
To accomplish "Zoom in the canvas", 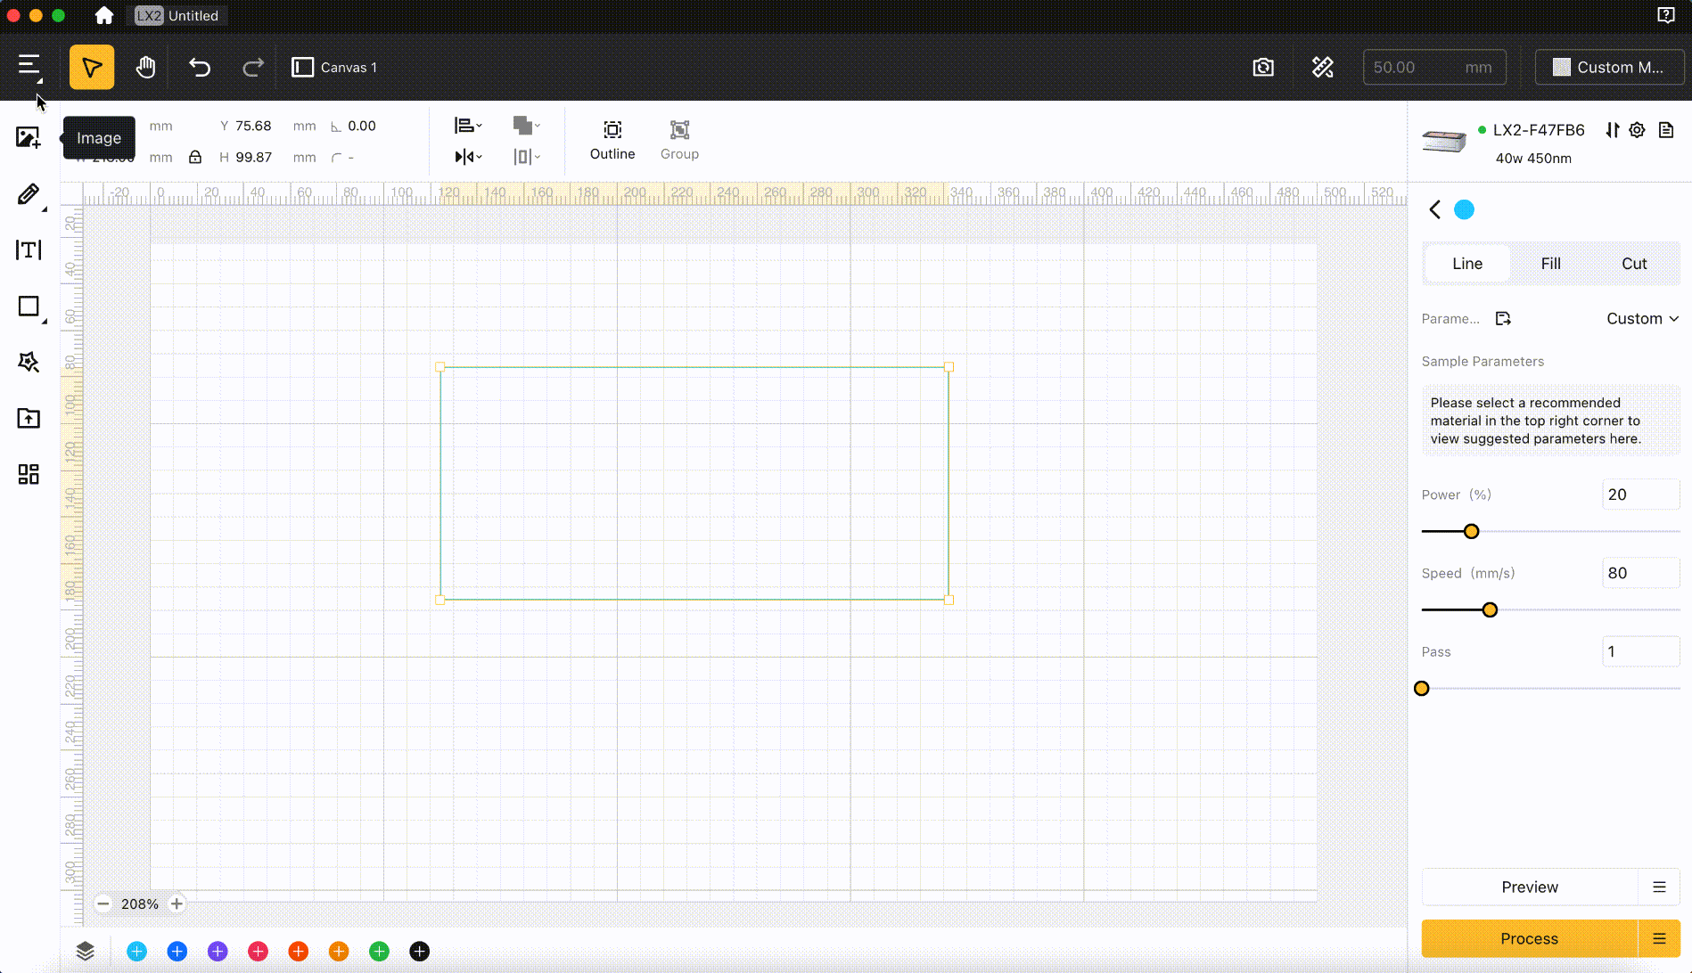I will 177,903.
